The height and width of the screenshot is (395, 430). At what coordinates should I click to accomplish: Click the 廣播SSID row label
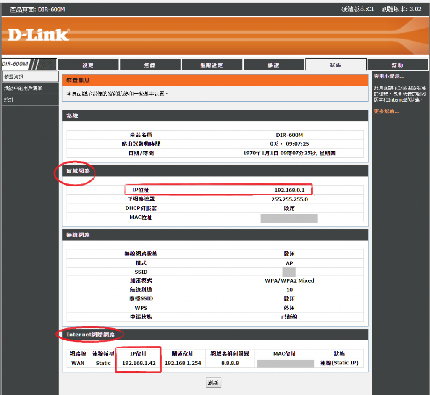point(141,298)
